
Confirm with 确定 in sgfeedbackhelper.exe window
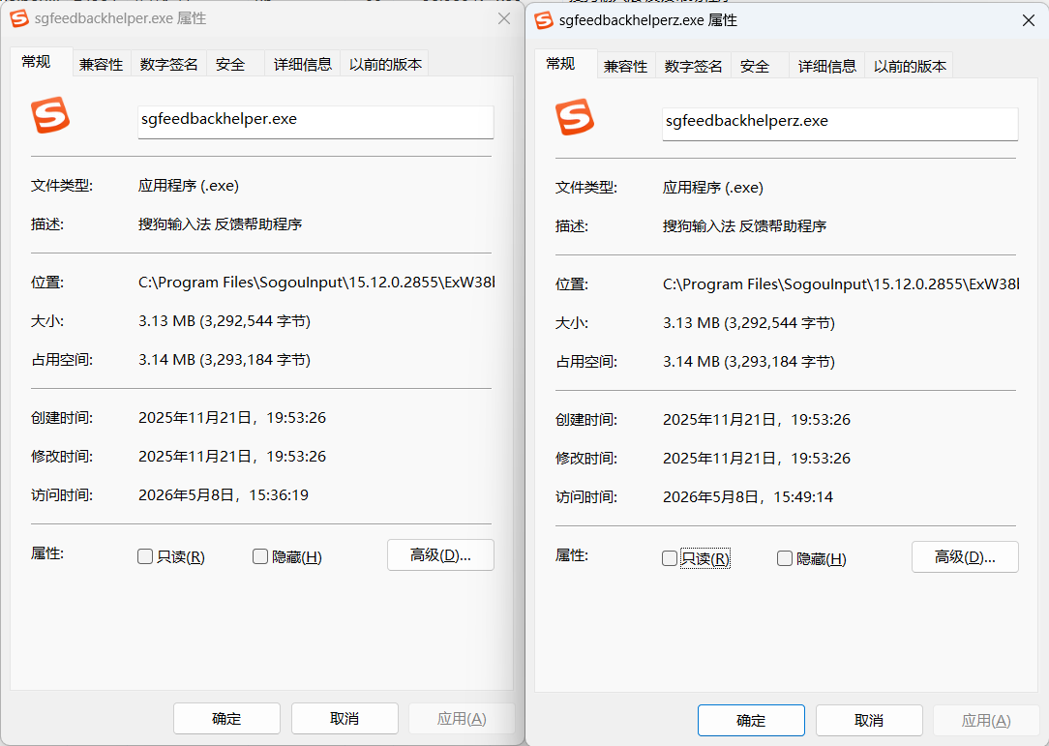[226, 719]
